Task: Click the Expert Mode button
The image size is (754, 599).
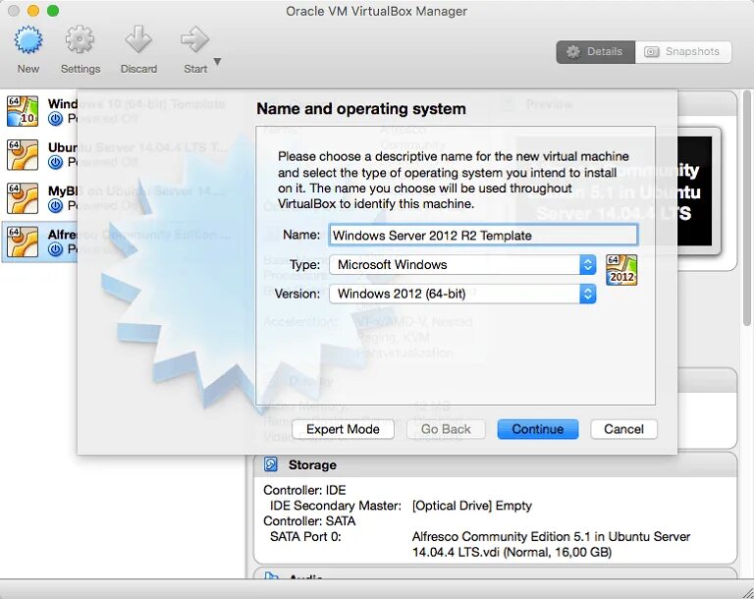Action: tap(343, 429)
